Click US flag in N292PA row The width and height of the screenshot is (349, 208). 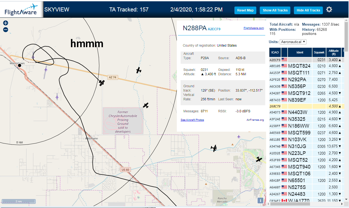[284, 80]
